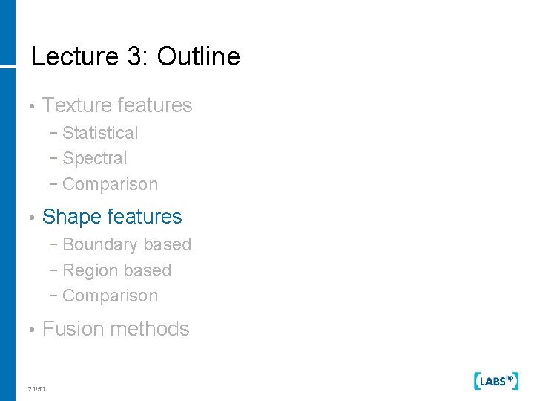534x401 pixels.
Task: Click "Comparison" under Shape features
Action: click(111, 296)
